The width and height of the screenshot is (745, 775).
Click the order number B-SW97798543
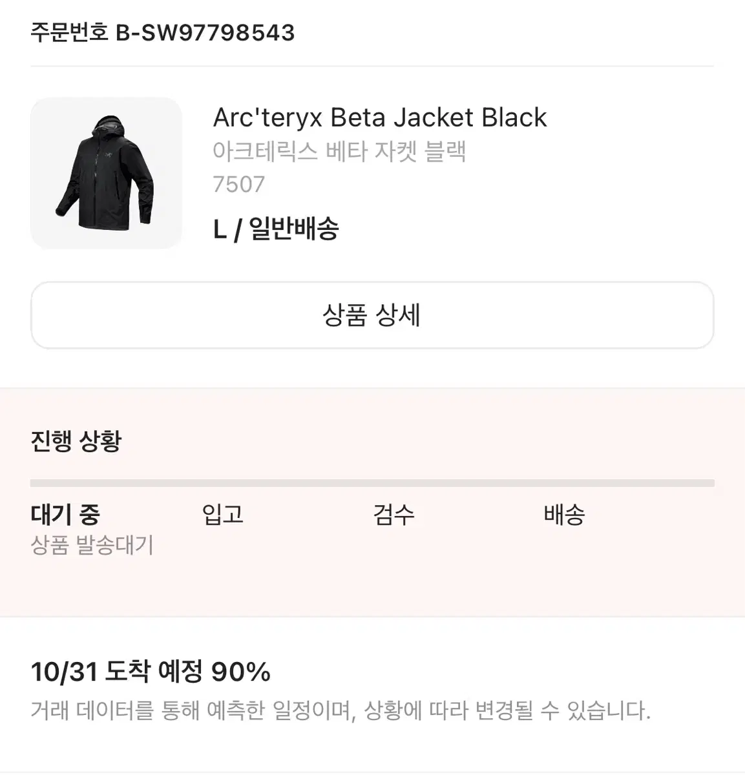(x=205, y=32)
